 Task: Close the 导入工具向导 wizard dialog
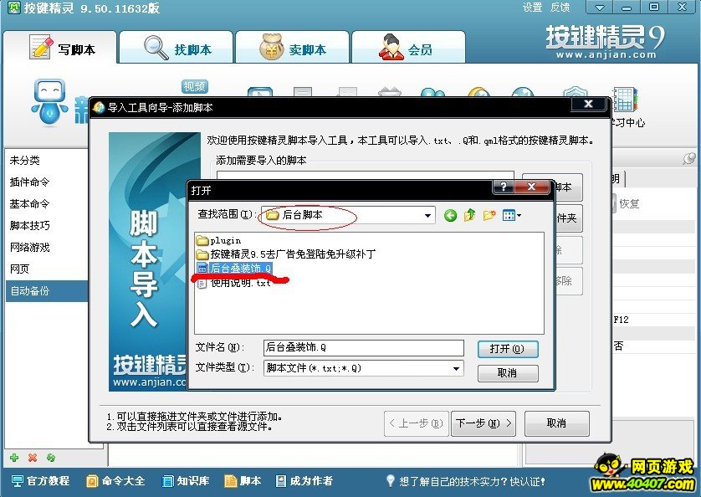[x=589, y=105]
